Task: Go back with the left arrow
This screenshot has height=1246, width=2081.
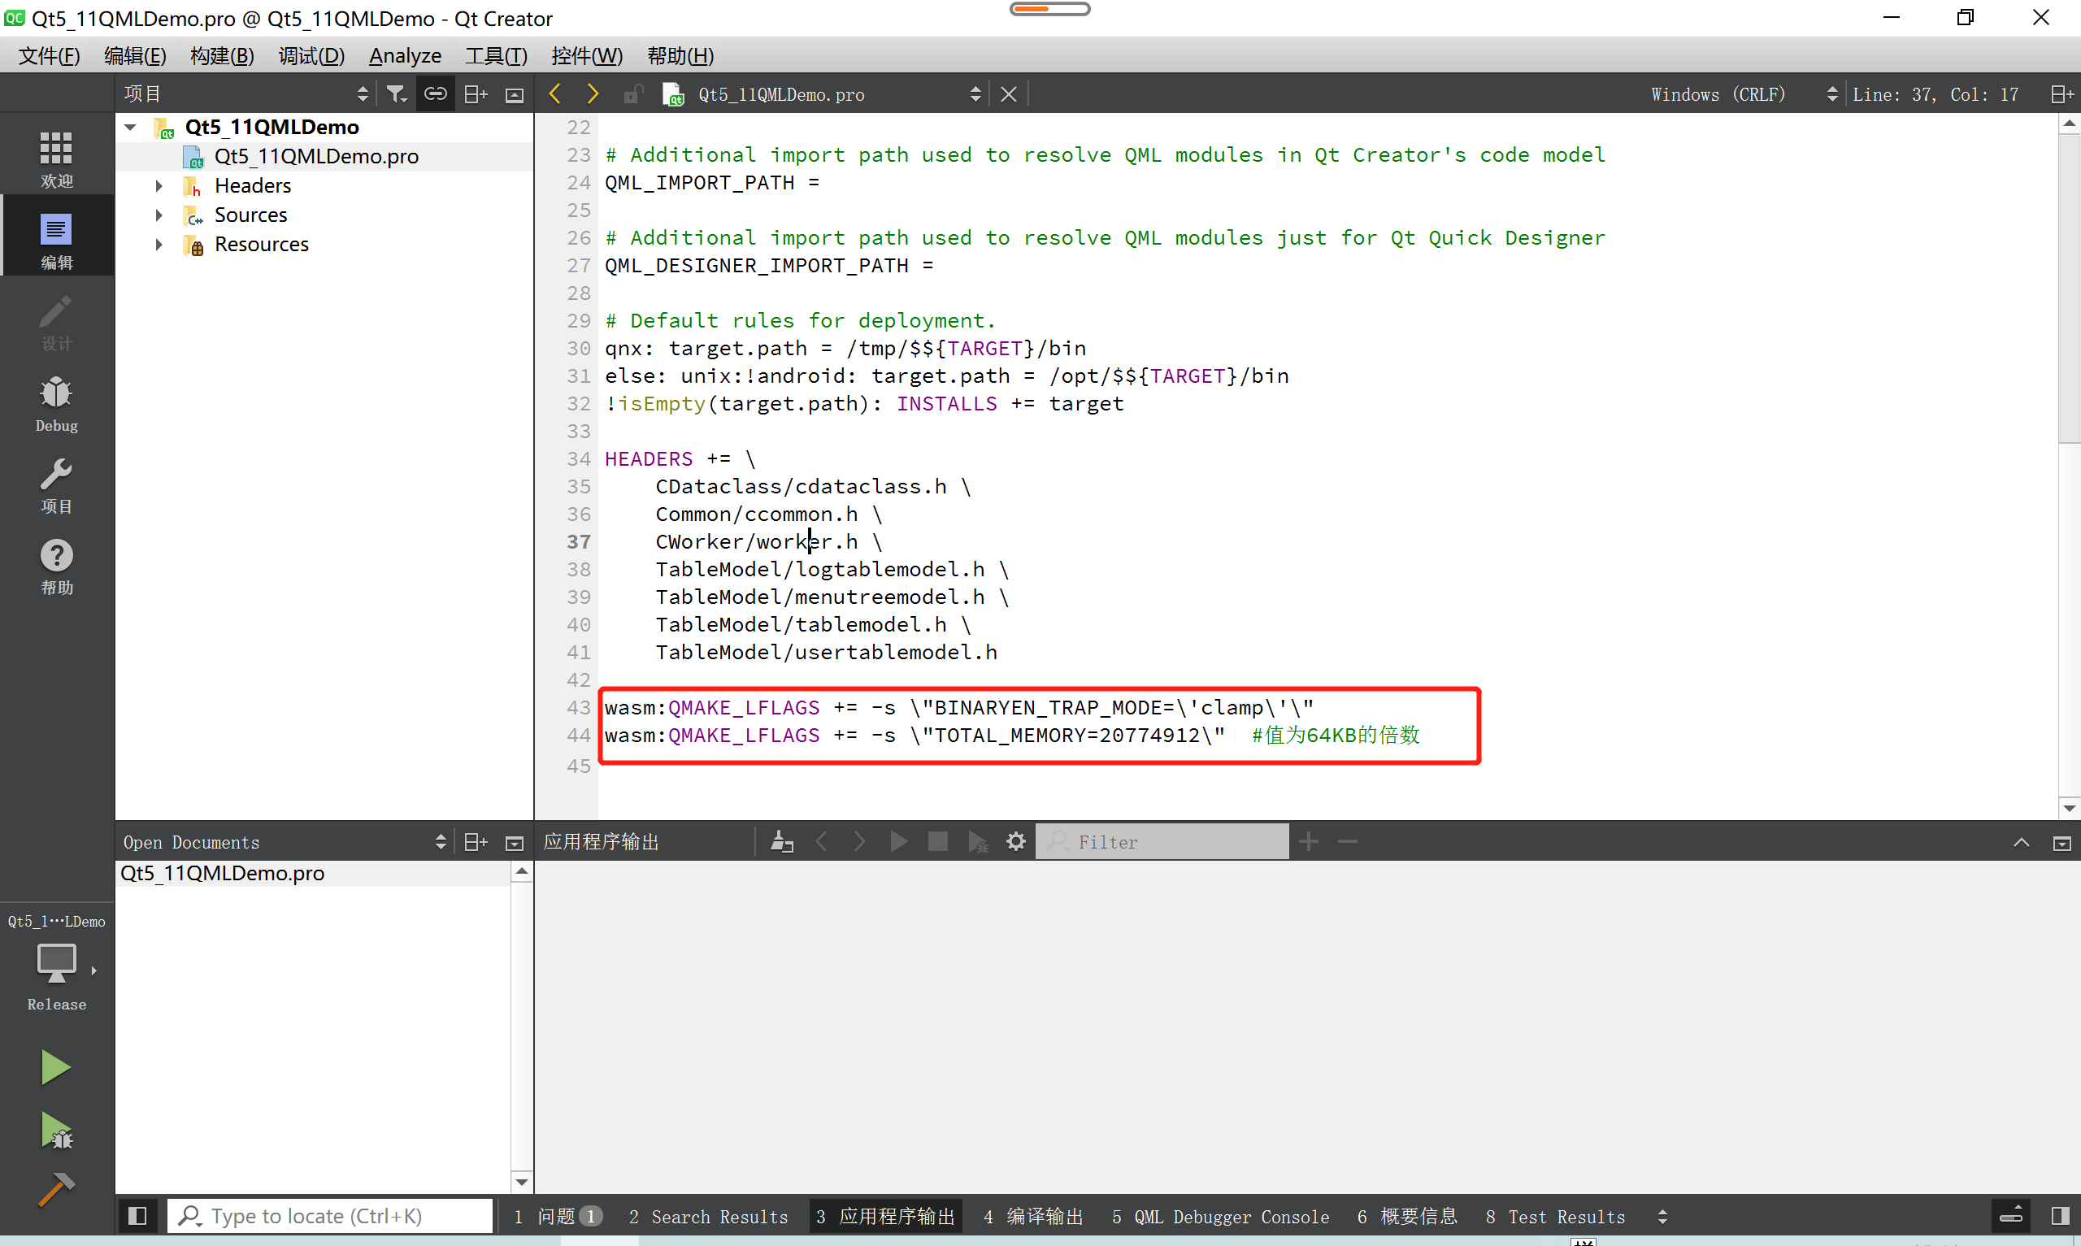Action: (x=555, y=94)
